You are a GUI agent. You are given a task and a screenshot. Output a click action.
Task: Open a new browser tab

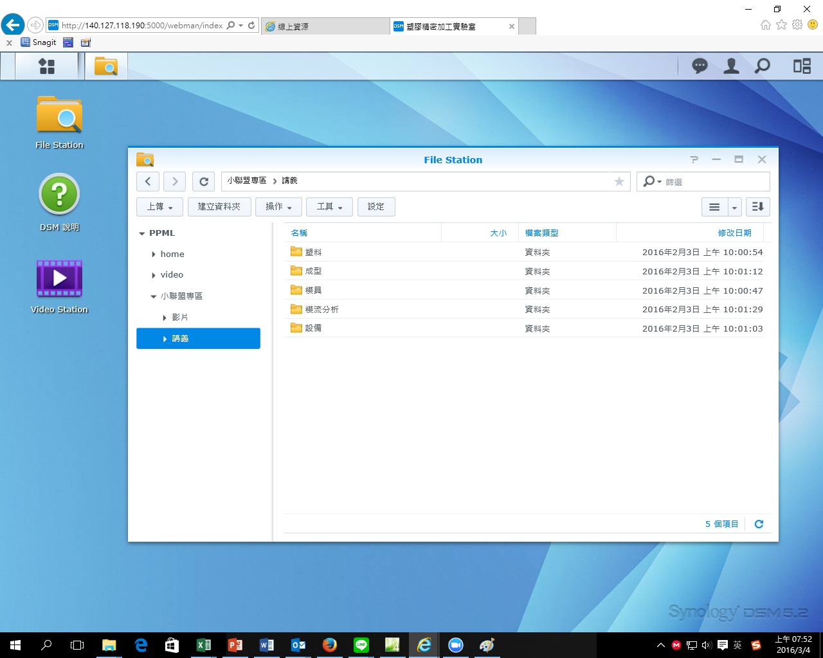[x=527, y=26]
